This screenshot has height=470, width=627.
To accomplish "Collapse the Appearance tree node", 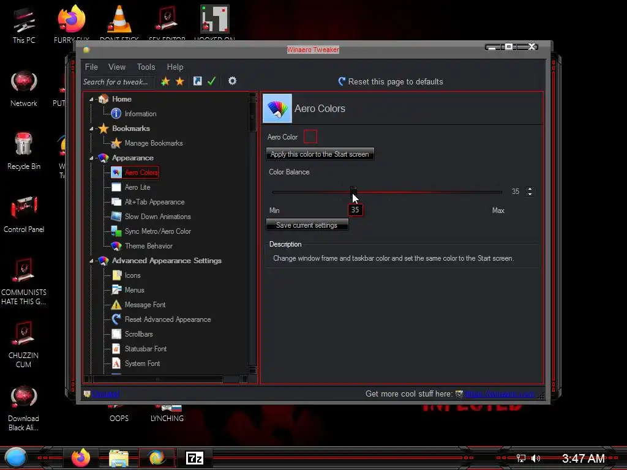I will click(x=92, y=159).
